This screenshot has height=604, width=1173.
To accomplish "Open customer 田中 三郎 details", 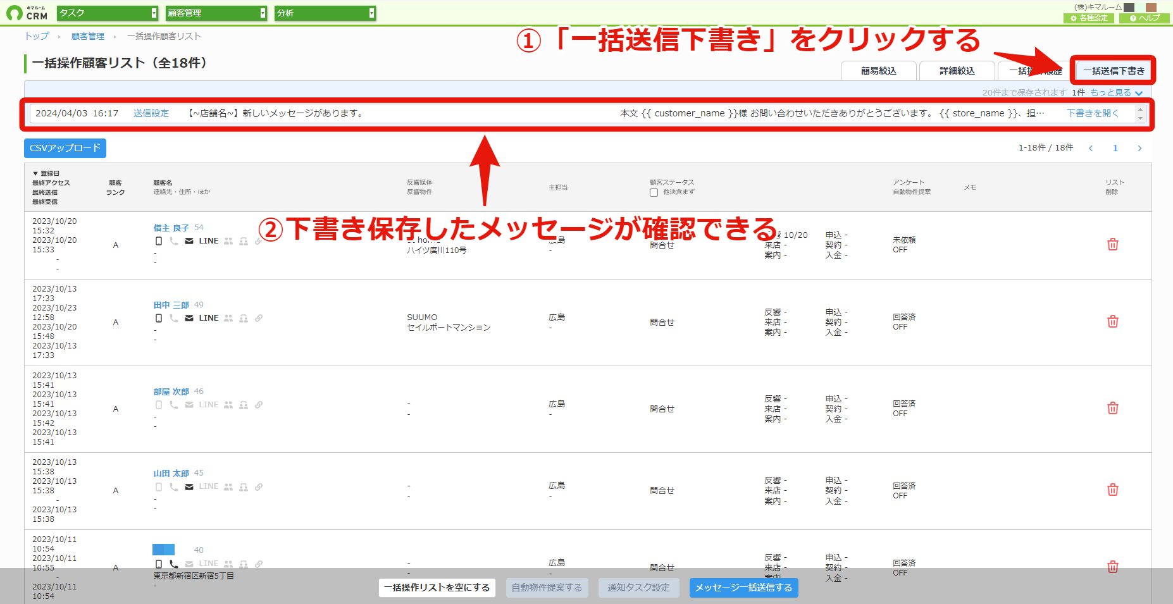I will click(171, 305).
